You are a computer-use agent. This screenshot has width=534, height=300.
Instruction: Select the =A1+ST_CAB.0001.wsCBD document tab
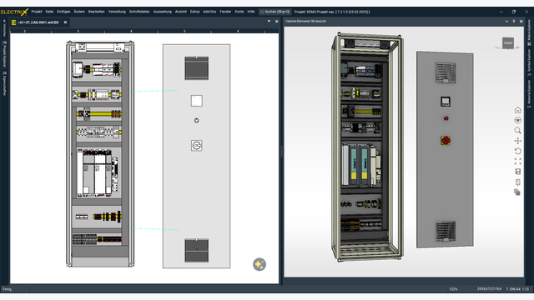(38, 22)
